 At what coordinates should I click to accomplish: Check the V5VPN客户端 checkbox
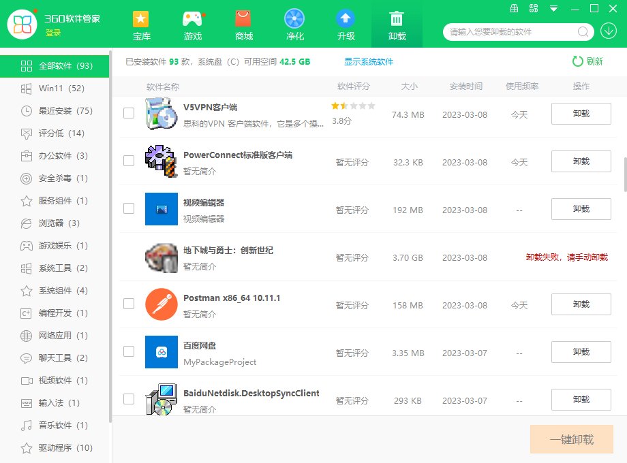point(129,113)
